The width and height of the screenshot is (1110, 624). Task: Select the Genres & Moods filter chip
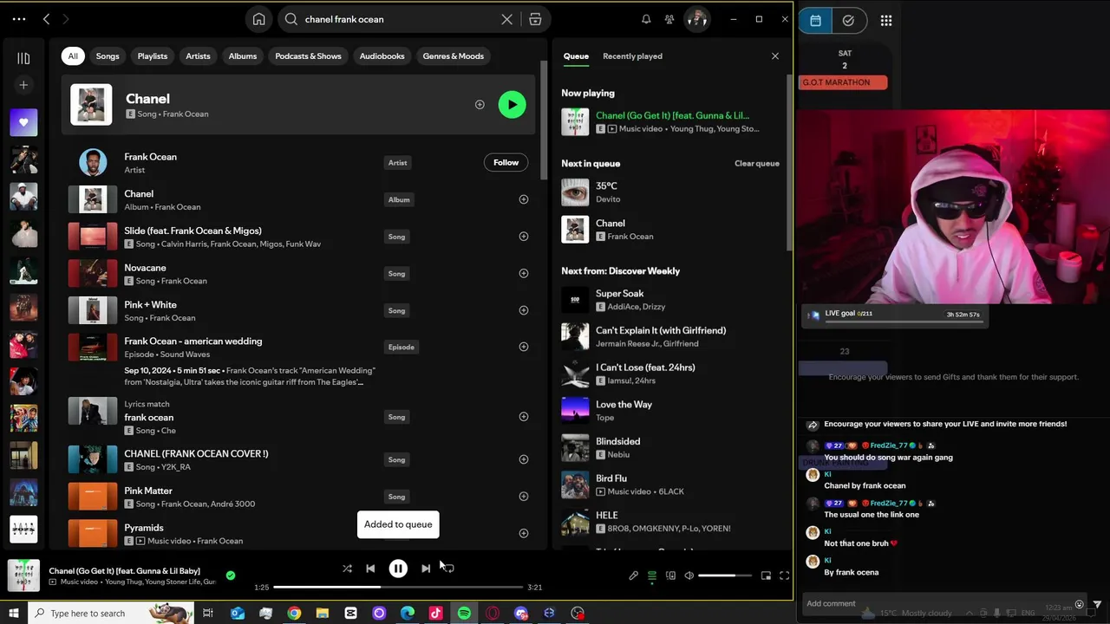tap(454, 56)
